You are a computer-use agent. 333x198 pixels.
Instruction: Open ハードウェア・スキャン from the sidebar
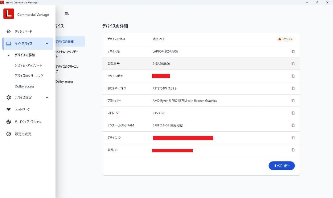pyautogui.click(x=28, y=122)
